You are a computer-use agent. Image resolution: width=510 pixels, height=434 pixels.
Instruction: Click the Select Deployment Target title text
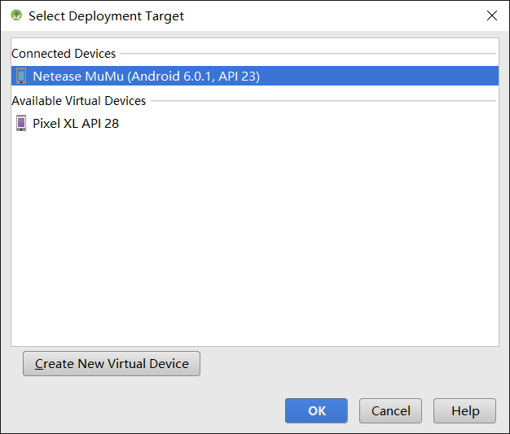[106, 15]
